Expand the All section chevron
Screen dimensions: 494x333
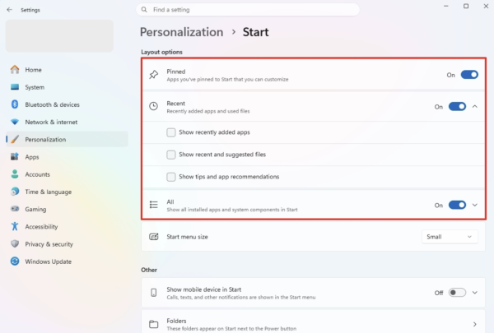[x=475, y=206]
